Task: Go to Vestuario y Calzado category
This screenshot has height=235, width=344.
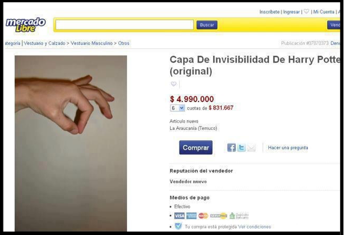Action: coord(45,43)
